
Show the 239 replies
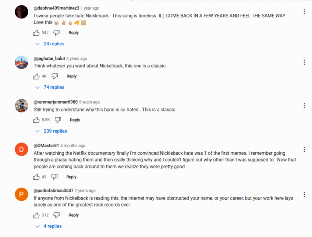51,131
